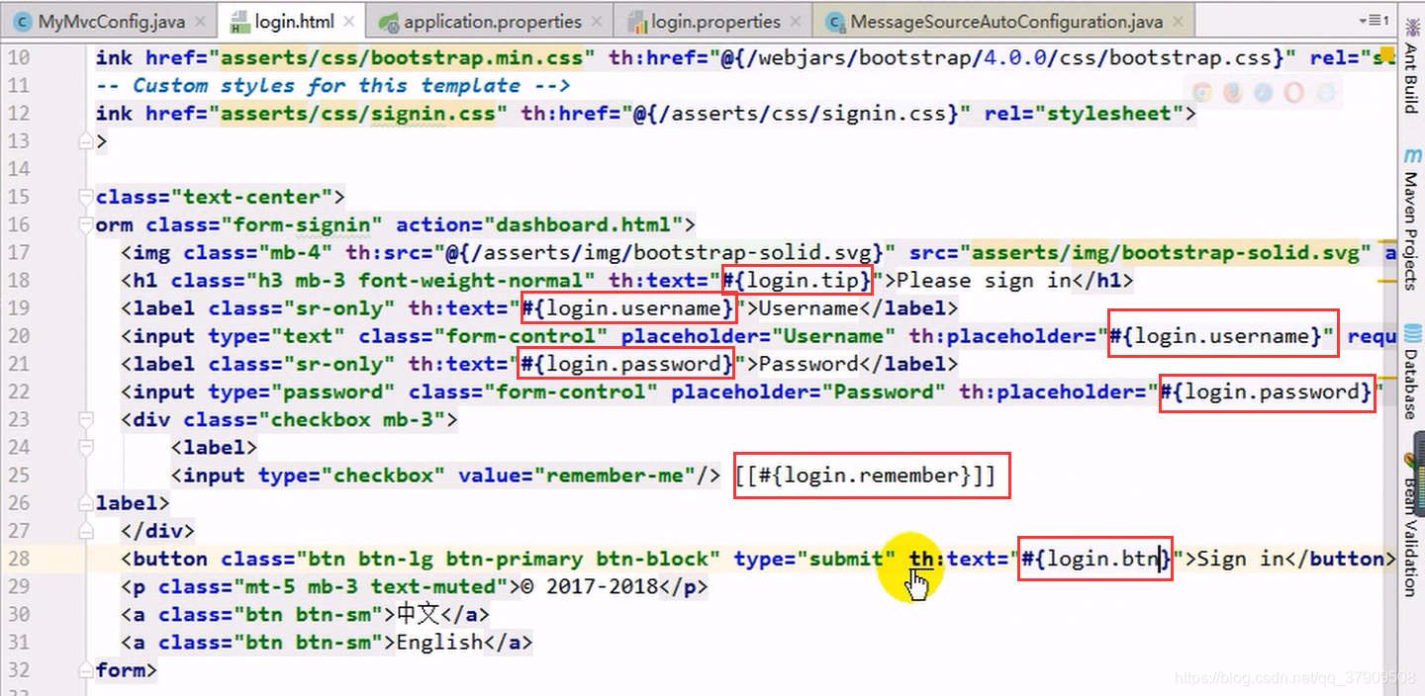Viewport: 1425px width, 696px height.
Task: Switch to the MyMvcConfig.java tab
Action: click(x=110, y=21)
